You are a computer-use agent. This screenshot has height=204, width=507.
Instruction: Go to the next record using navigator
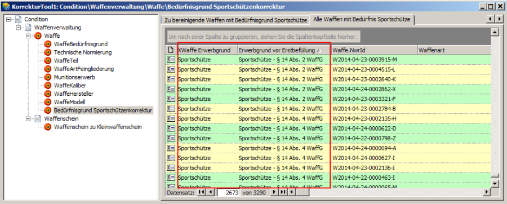(274, 192)
